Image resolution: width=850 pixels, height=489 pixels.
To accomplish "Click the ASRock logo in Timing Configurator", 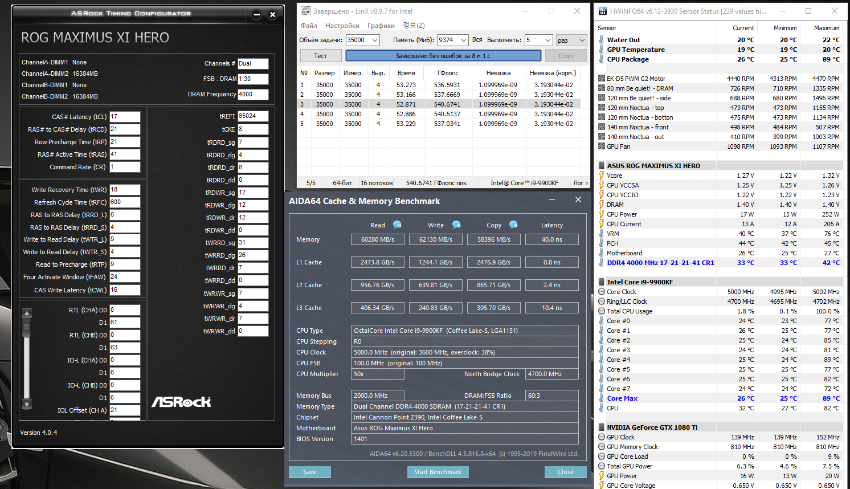I will (181, 402).
